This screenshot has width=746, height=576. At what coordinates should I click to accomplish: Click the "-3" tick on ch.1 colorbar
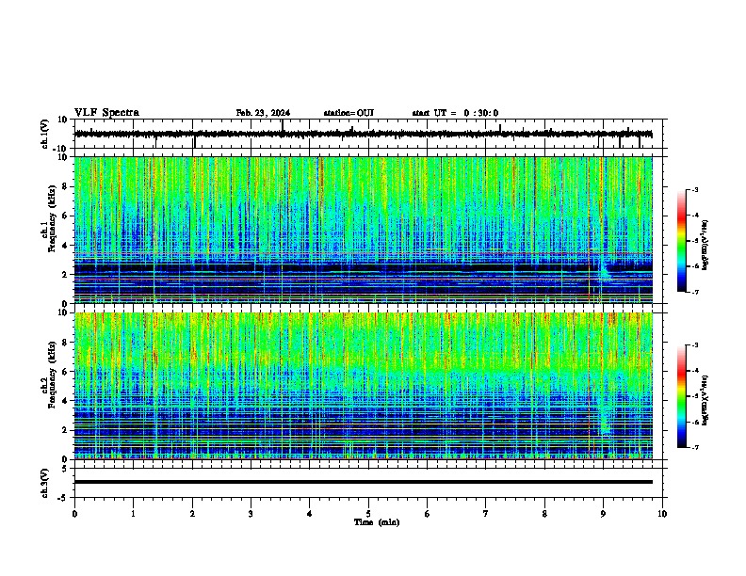[x=694, y=190]
